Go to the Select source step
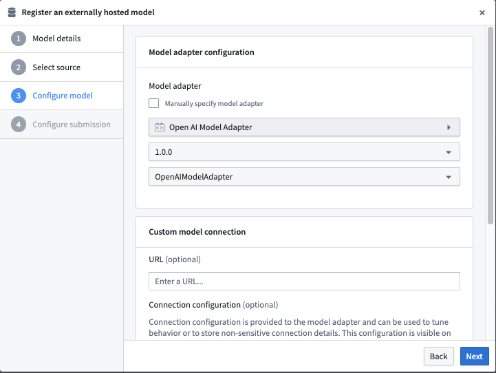 pos(62,67)
